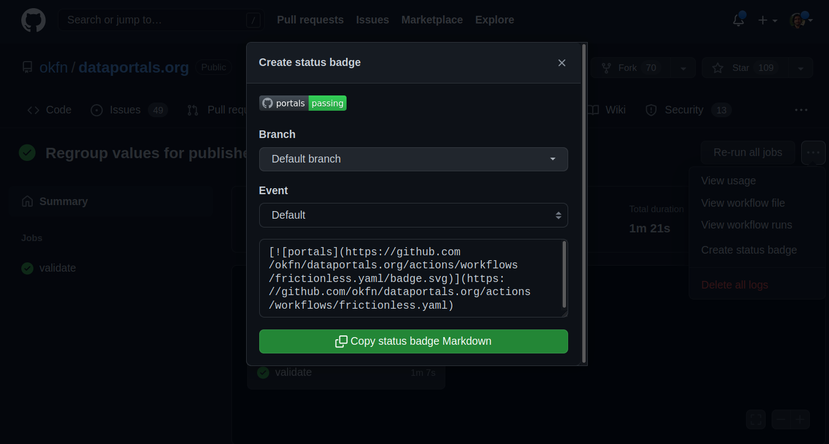
Task: Open the notifications bell
Action: (738, 20)
